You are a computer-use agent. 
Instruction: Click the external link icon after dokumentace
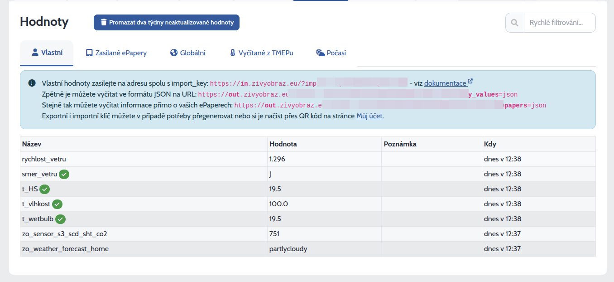tap(470, 82)
